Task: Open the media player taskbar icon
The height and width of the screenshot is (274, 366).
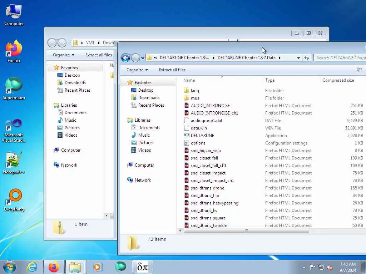Action: click(x=97, y=267)
